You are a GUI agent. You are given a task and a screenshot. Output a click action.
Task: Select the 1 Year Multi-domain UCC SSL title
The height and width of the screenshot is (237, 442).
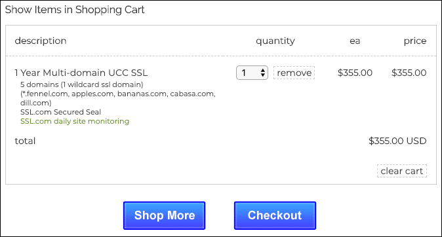(x=81, y=73)
